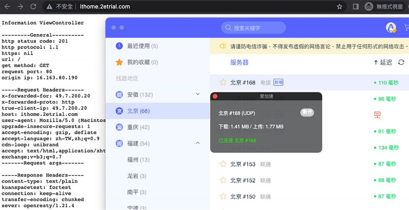Click the address bar URL ithome.2etrial.com
Screen dimensions: 409x210
(x=105, y=7)
